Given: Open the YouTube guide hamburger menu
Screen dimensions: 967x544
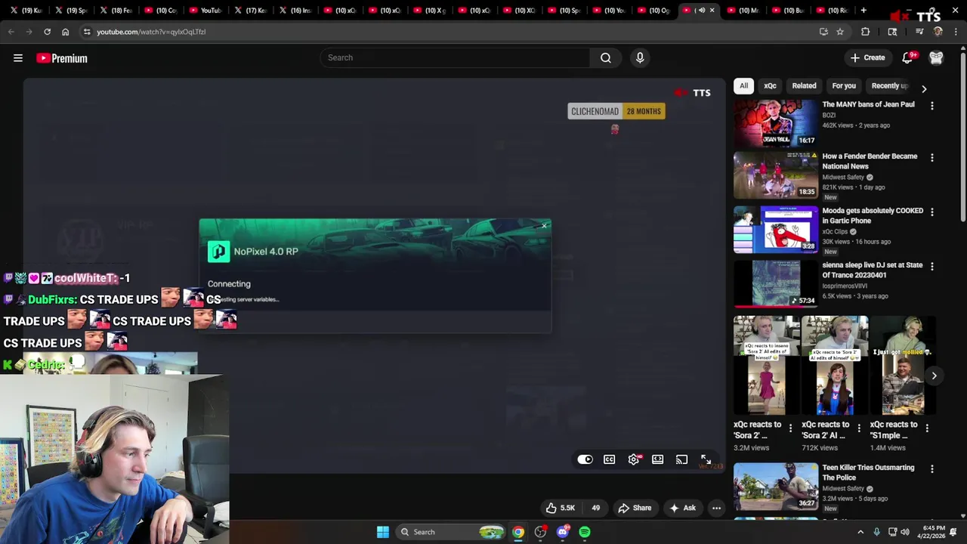Looking at the screenshot, I should coord(18,58).
